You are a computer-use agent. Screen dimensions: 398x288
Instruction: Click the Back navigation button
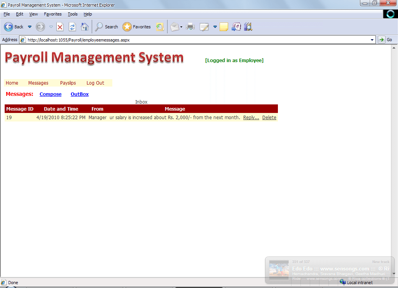(14, 27)
